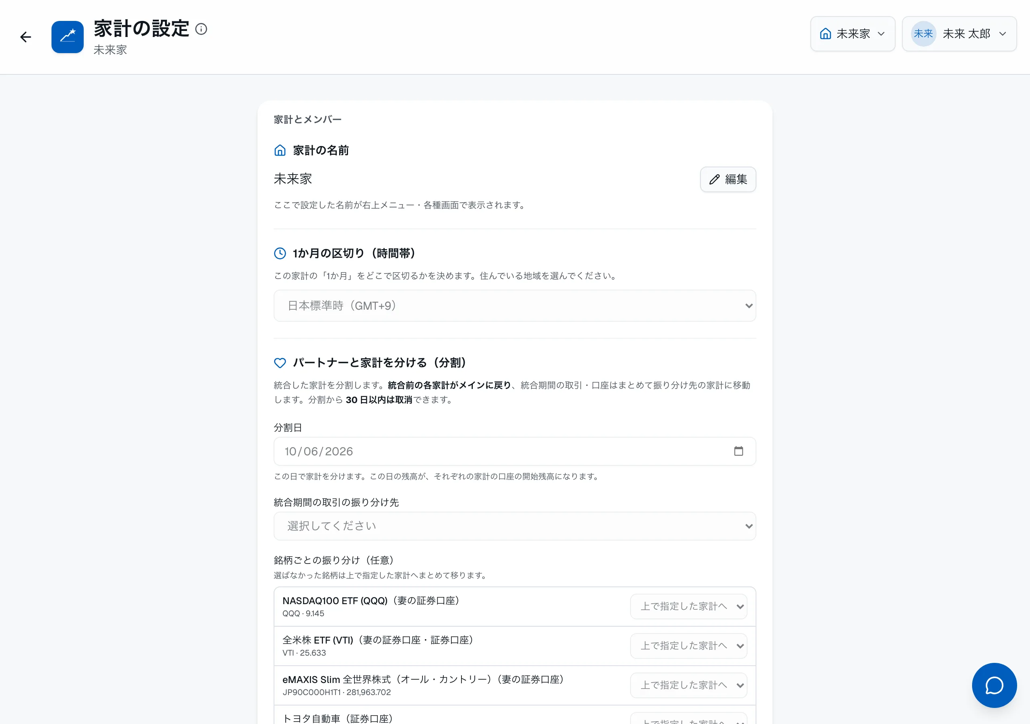Click the blue chart app logo
Image resolution: width=1030 pixels, height=724 pixels.
(67, 37)
